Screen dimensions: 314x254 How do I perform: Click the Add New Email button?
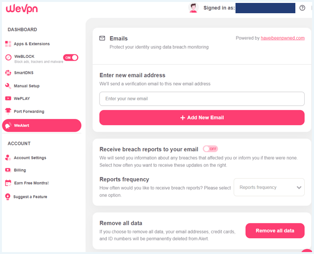(x=202, y=117)
